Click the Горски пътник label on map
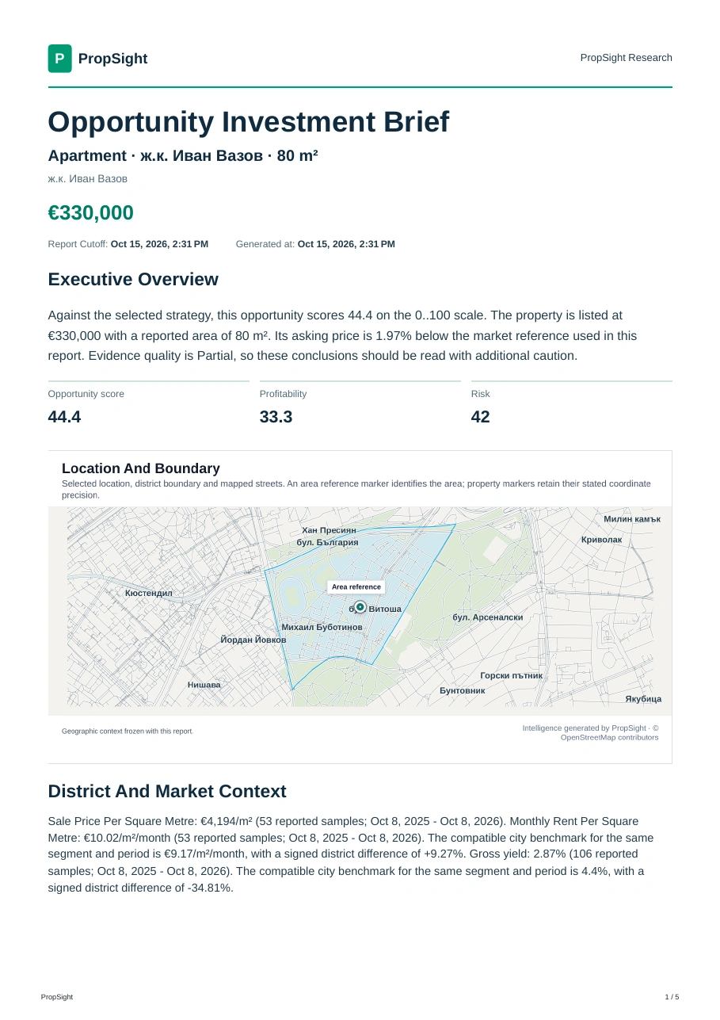 pyautogui.click(x=512, y=676)
